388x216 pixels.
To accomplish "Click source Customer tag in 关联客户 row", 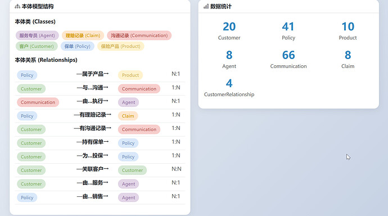I will click(x=31, y=170).
